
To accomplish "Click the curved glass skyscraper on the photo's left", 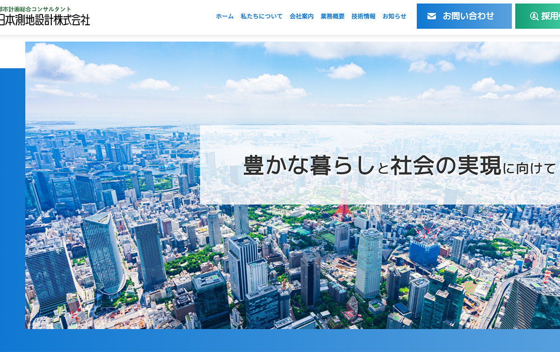I will tap(104, 254).
